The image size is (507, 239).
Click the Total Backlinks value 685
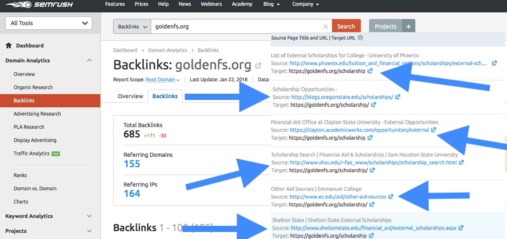point(132,134)
